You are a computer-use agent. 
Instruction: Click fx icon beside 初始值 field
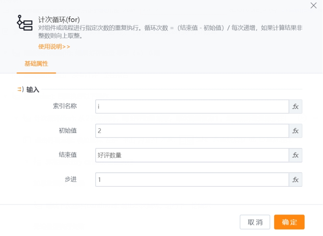pos(296,131)
